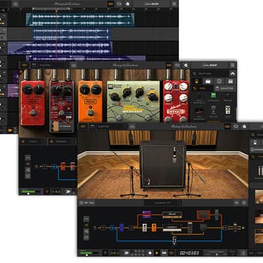Toggle the footswitch on the dark red multi-knob pedal
263x263 pixels.
tap(61, 113)
